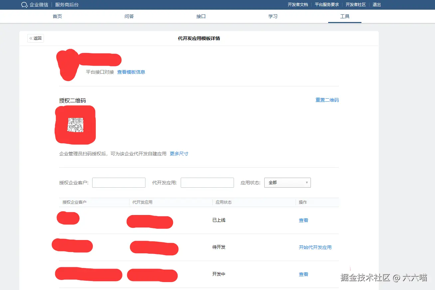Click 开始代开发应用 for the 待开发 row
The image size is (435, 290).
point(315,247)
